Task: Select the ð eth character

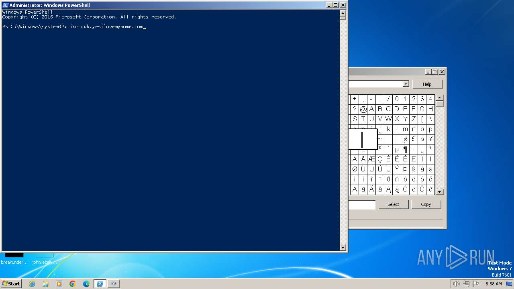Action: coord(388,179)
